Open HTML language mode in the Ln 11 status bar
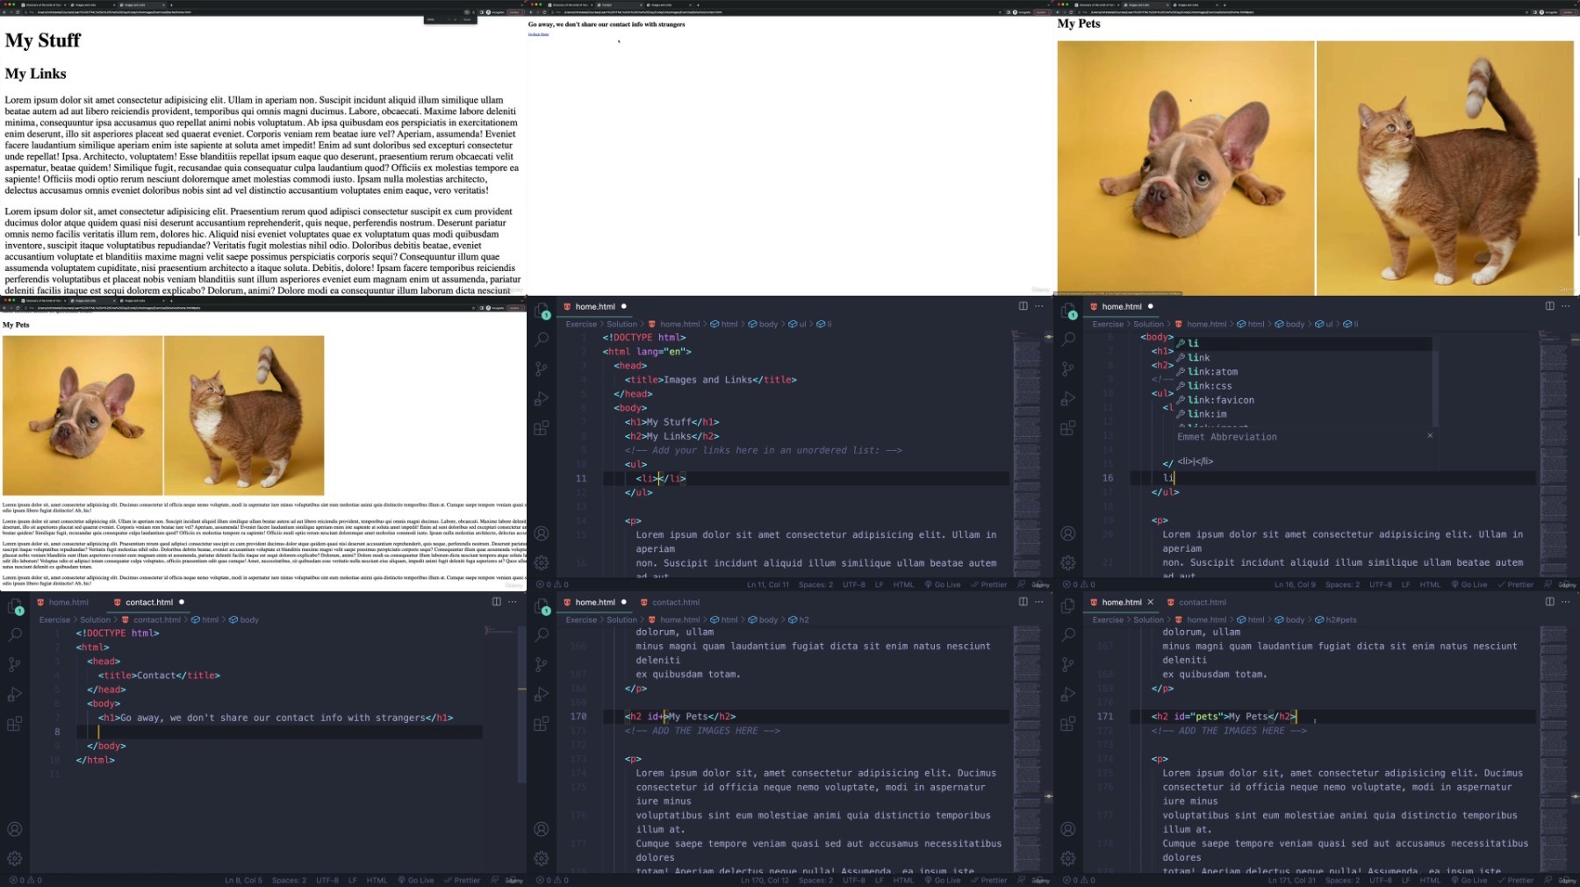The width and height of the screenshot is (1580, 887). click(x=903, y=584)
